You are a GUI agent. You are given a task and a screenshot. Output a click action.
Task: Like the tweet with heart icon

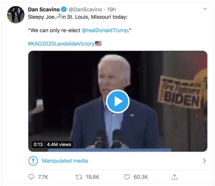pyautogui.click(x=127, y=177)
